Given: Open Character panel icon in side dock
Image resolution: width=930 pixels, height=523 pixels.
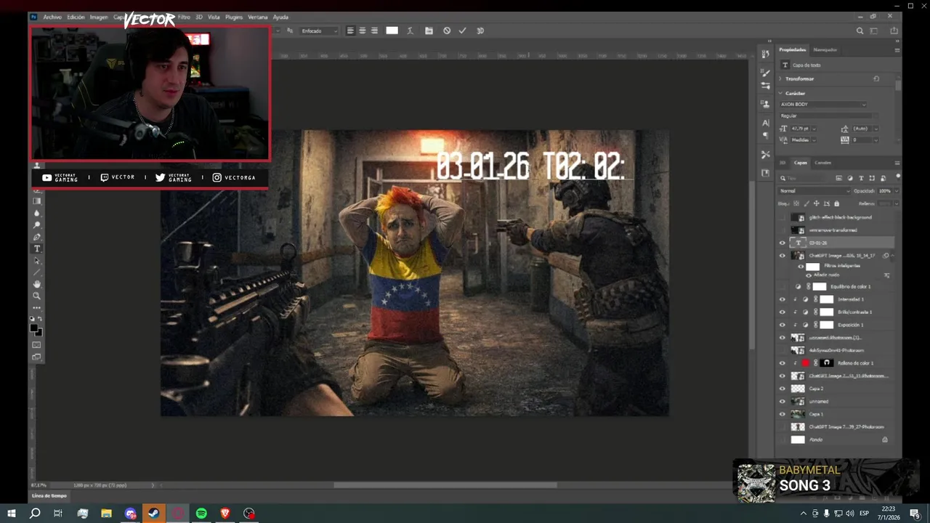Looking at the screenshot, I should coord(765,123).
